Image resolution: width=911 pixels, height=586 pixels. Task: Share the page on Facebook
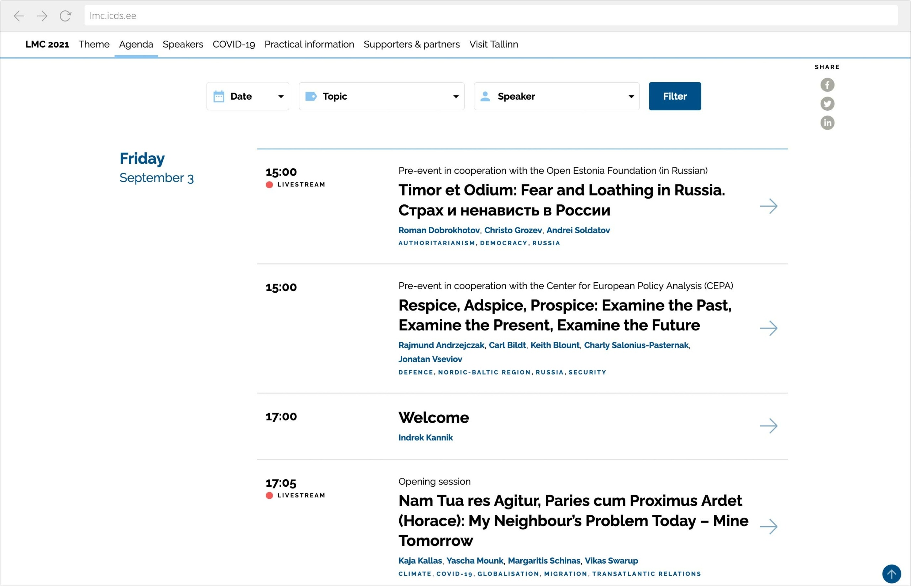click(x=827, y=85)
